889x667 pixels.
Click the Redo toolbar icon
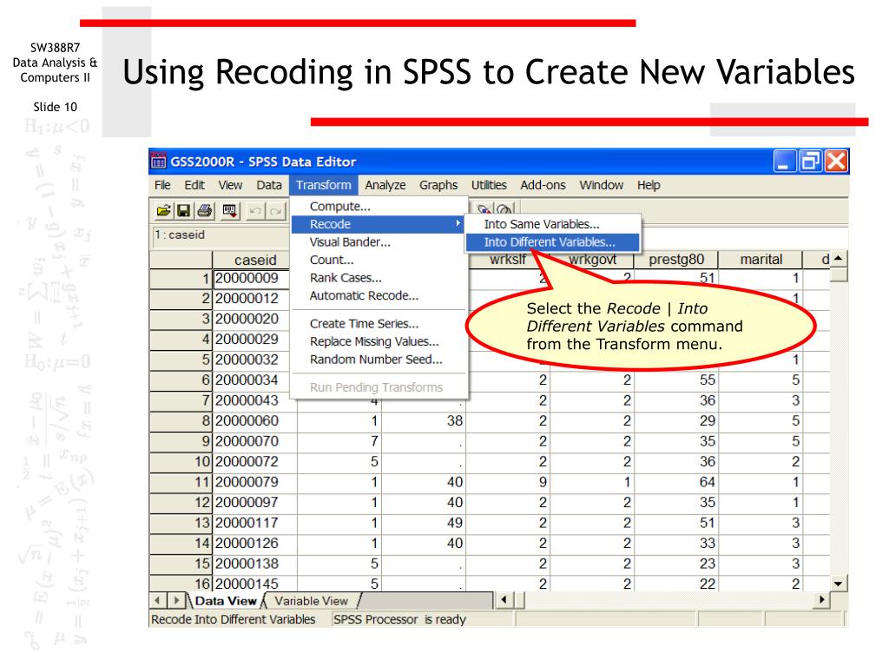coord(276,212)
